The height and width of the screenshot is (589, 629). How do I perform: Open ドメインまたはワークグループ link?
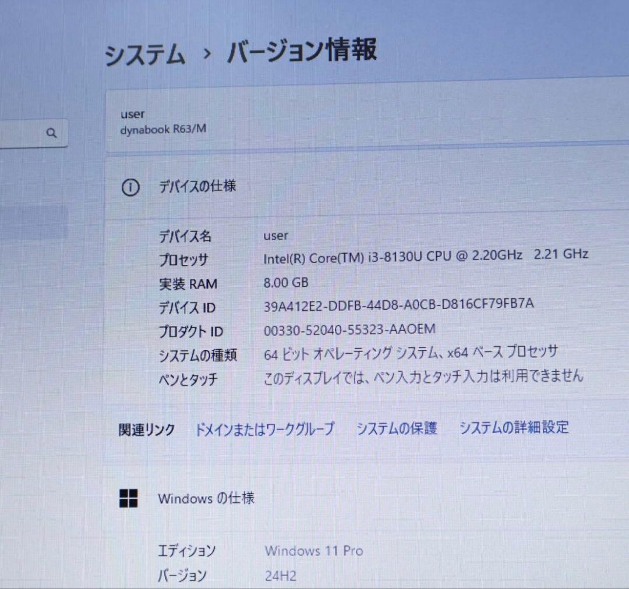pos(265,428)
